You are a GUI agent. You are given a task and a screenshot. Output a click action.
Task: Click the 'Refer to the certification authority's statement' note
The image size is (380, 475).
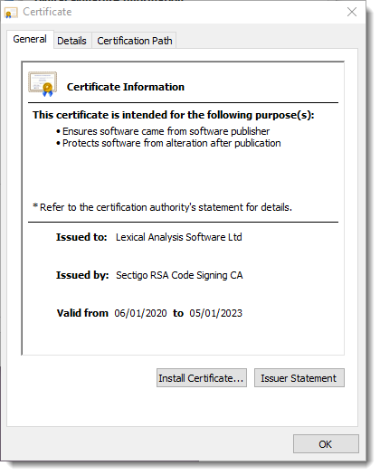[x=163, y=207]
